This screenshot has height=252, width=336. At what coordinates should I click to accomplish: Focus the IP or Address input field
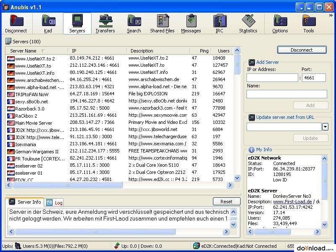pos(272,78)
